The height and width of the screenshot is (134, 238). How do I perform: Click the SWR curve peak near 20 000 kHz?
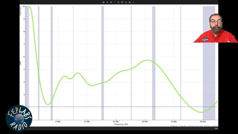148,60
